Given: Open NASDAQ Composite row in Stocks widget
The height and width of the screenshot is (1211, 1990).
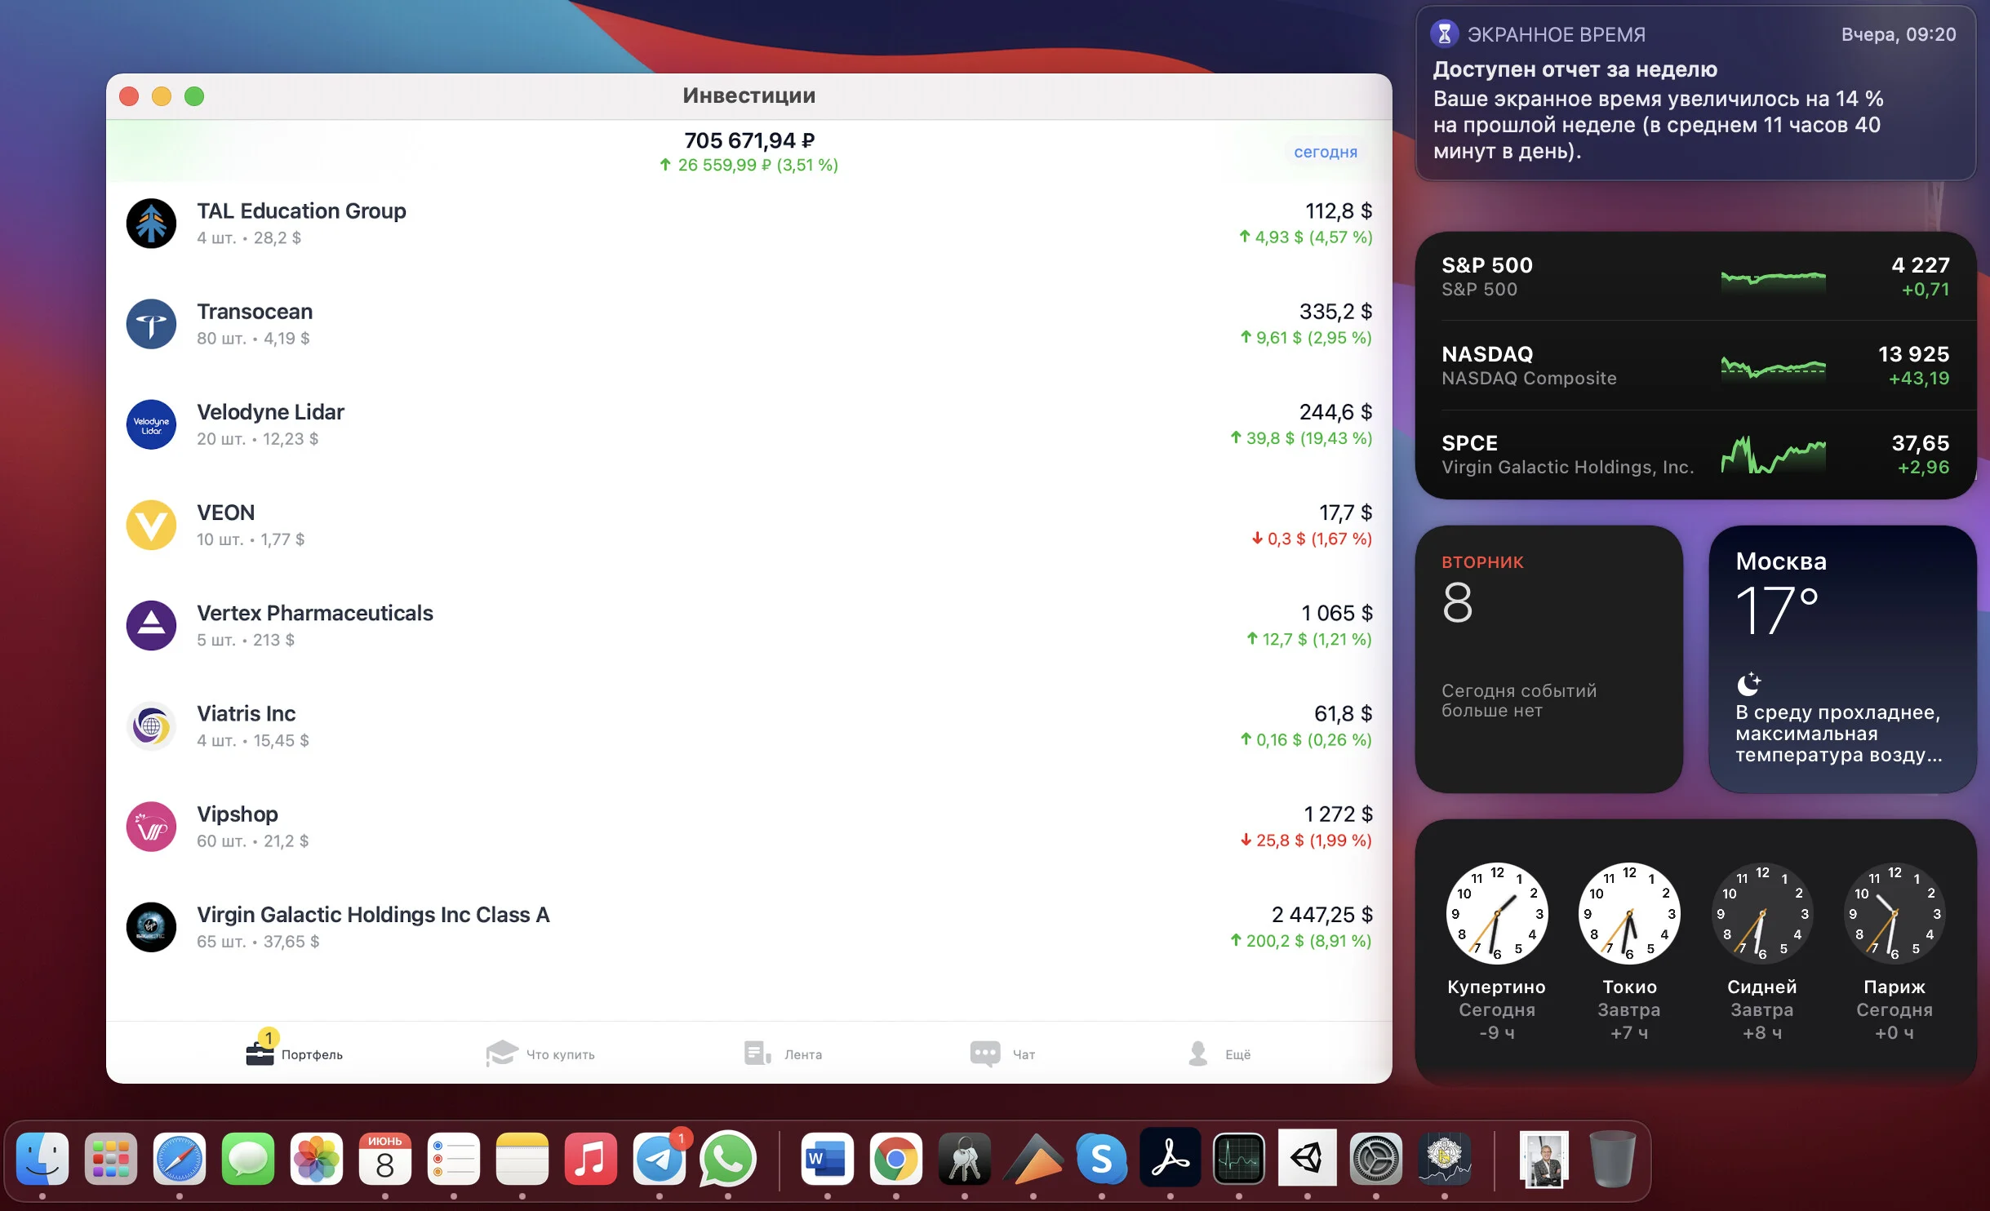Looking at the screenshot, I should tap(1695, 366).
